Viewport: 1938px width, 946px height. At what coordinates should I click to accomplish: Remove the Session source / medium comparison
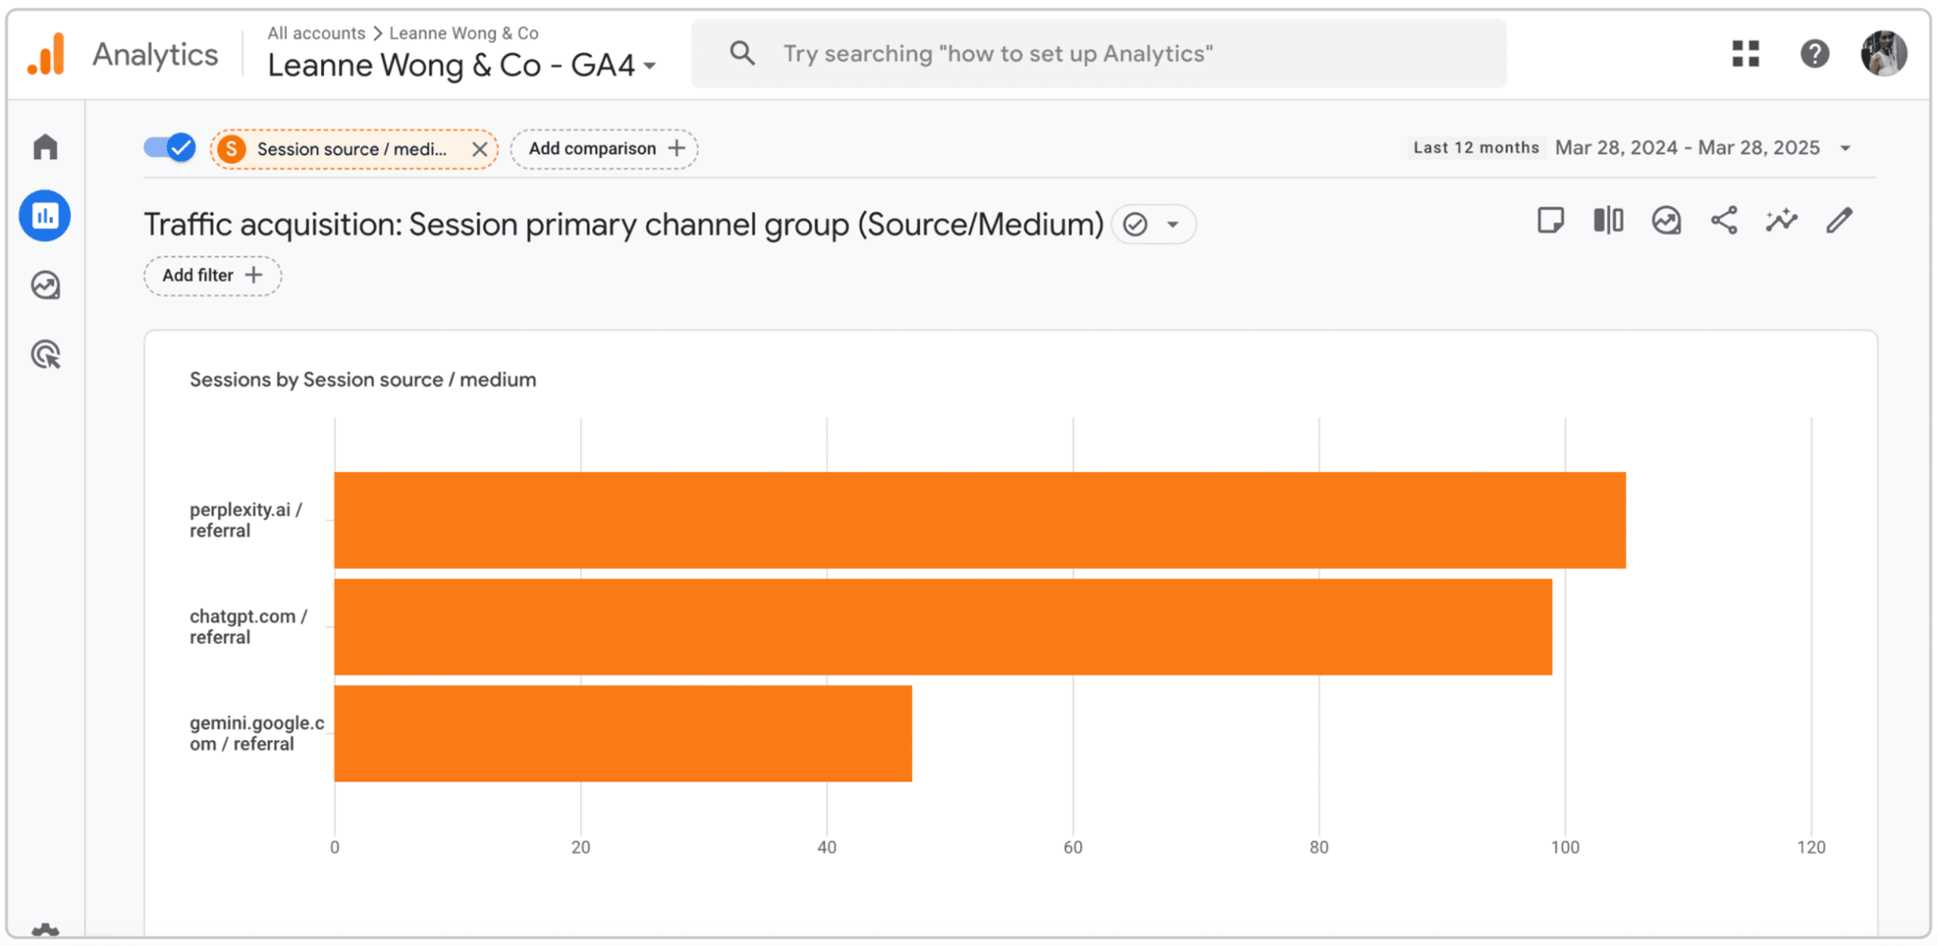click(x=479, y=149)
